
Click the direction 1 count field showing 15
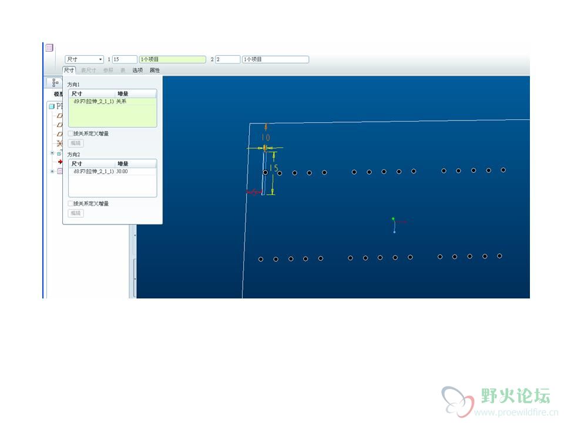click(125, 59)
